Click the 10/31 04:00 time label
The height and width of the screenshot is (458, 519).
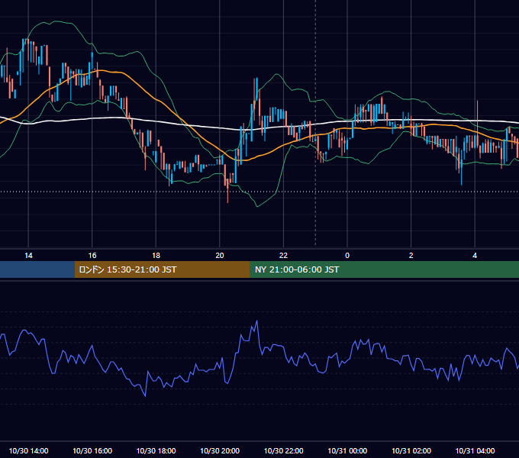(475, 450)
